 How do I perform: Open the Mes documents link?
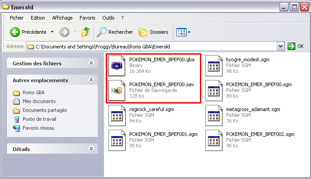tap(39, 101)
